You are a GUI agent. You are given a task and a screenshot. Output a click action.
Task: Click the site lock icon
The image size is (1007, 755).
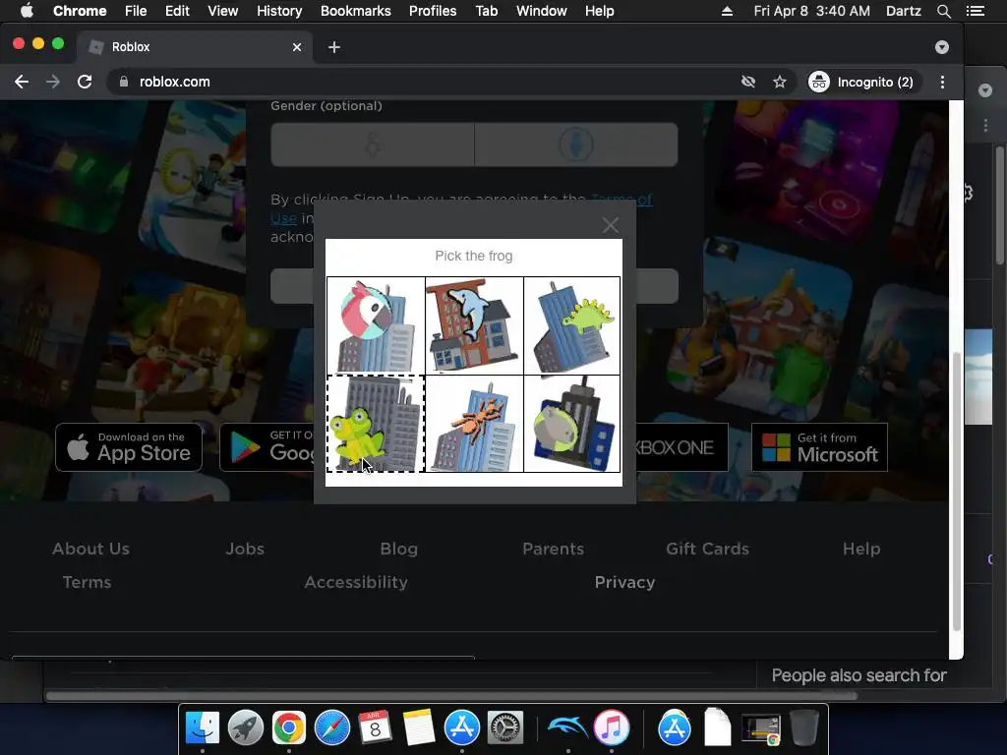tap(124, 82)
